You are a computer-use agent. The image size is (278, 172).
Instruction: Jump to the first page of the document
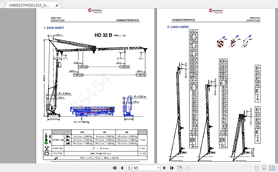tap(115, 168)
